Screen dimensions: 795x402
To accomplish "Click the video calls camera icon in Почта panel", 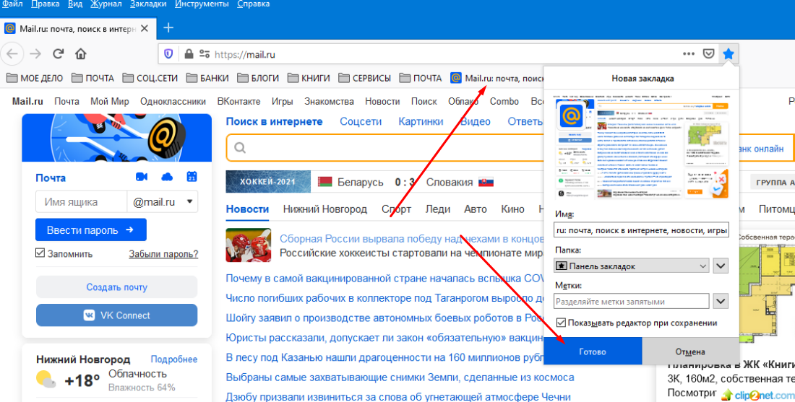I will coord(142,177).
